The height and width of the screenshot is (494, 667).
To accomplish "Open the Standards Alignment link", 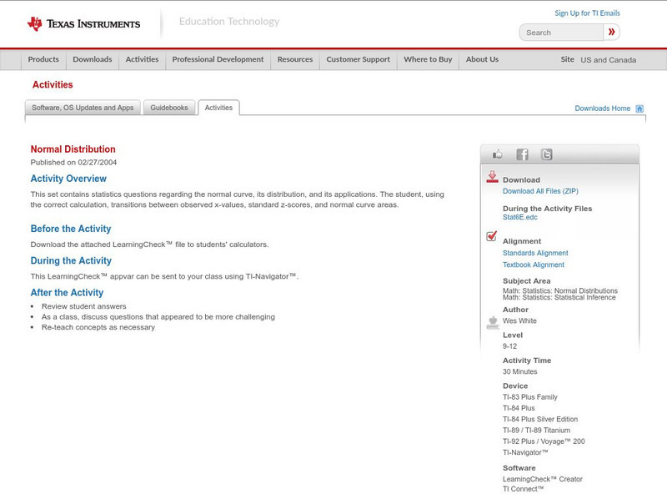I will [535, 253].
